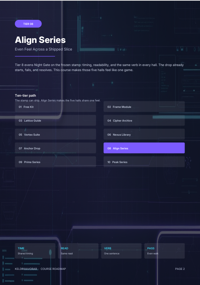Image resolution: width=200 pixels, height=285 pixels.
Task: Select the VERB One sentence card
Action: pos(121,251)
